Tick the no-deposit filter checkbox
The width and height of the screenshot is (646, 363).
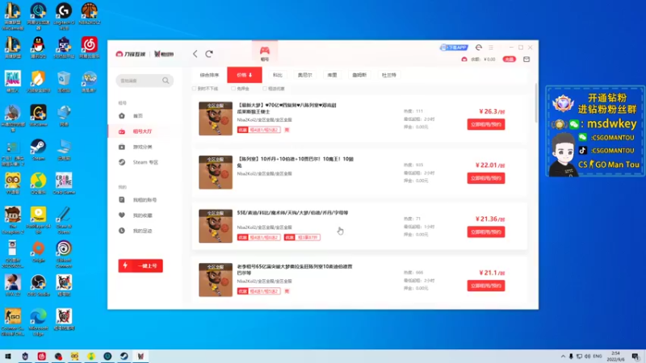point(233,89)
